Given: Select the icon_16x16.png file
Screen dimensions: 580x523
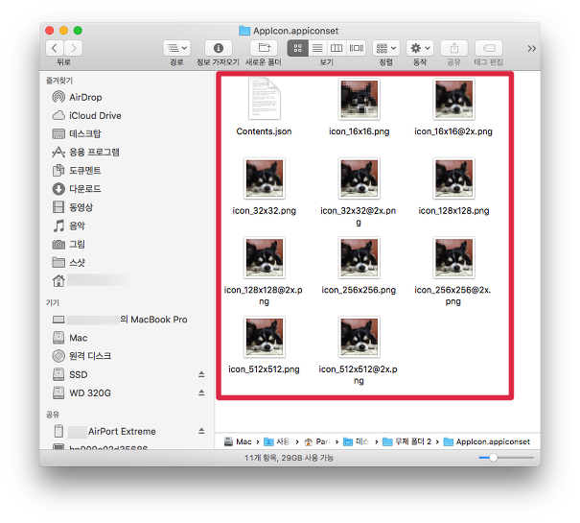Looking at the screenshot, I should coord(359,99).
